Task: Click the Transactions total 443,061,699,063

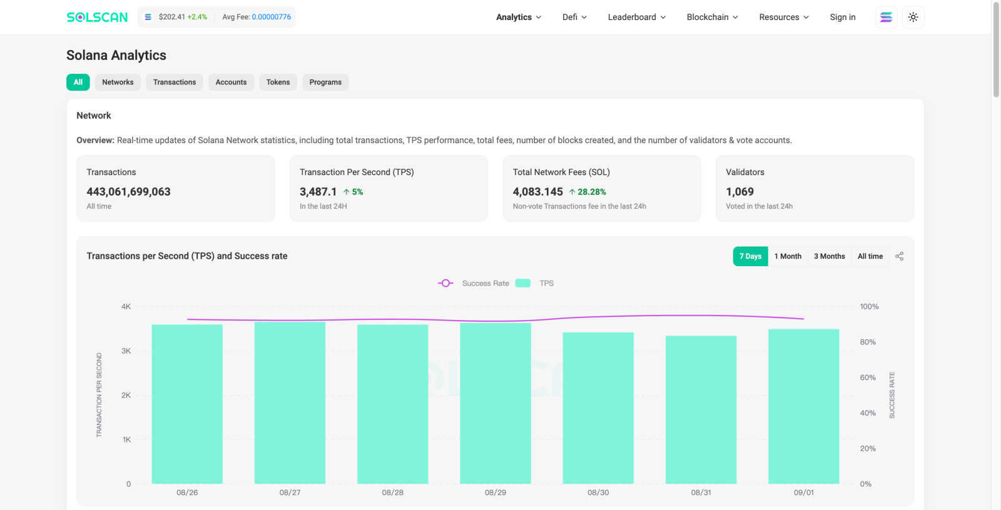Action: click(128, 192)
